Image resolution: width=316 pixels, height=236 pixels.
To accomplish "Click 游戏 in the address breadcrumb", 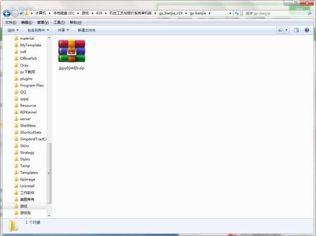I will point(85,13).
